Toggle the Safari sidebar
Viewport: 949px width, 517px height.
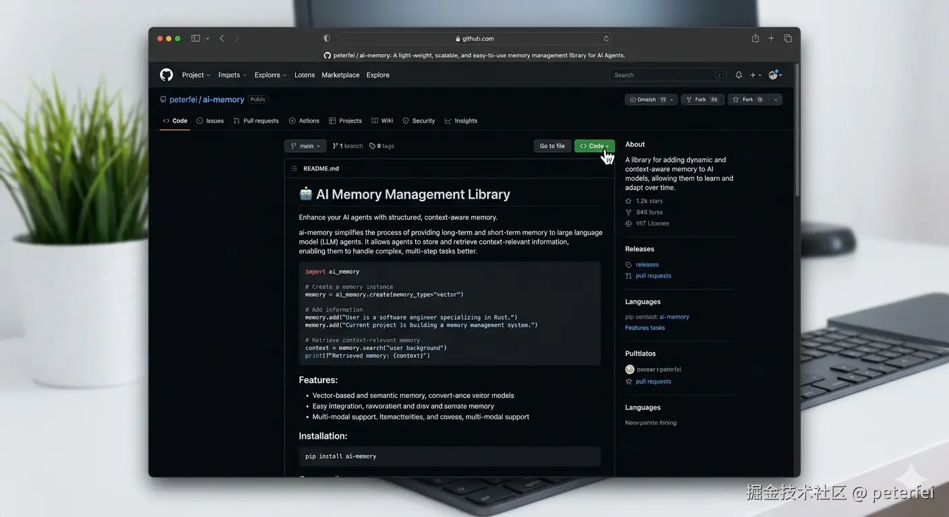[195, 38]
